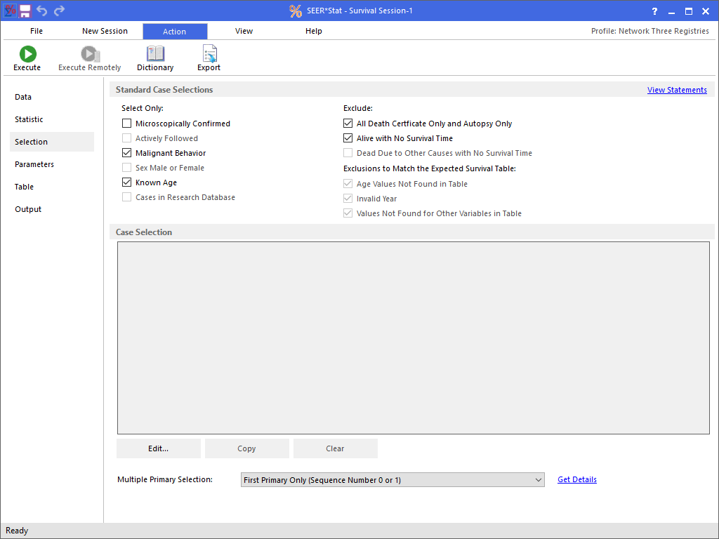This screenshot has height=539, width=719.
Task: Switch to the Parameters section in sidebar
Action: pos(34,164)
